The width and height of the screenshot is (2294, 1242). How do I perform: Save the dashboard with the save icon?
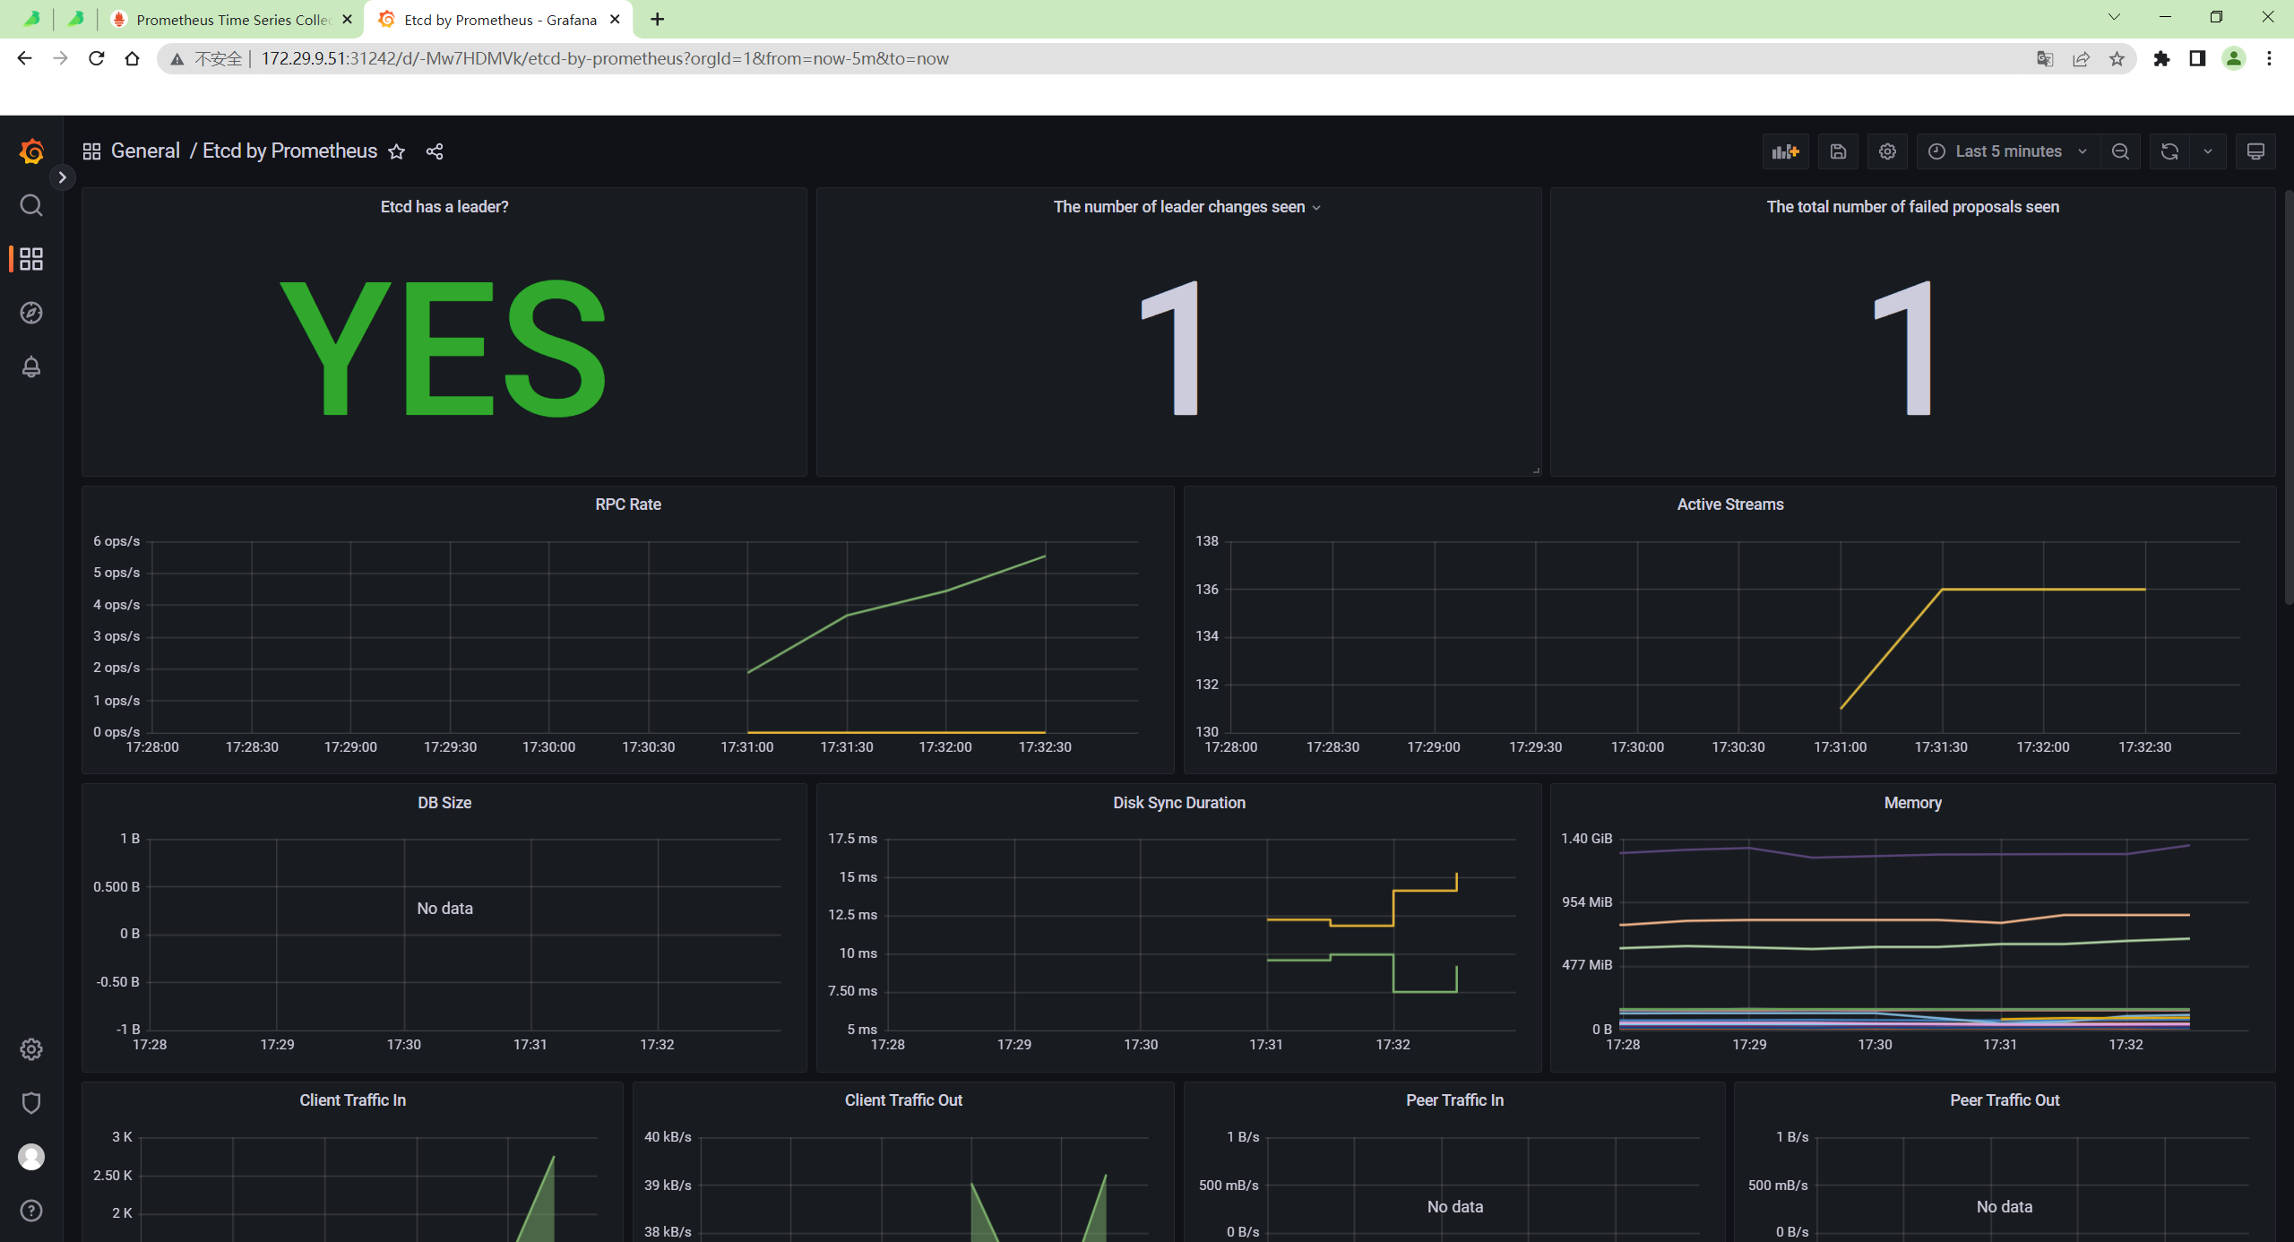1838,151
